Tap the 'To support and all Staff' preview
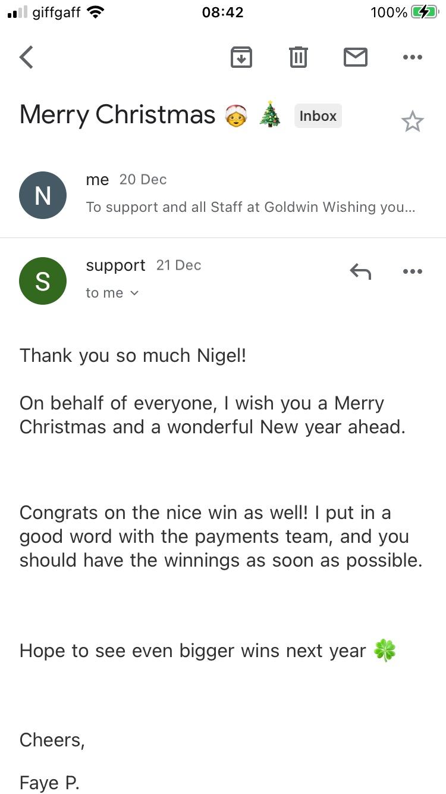The image size is (446, 794). click(250, 207)
